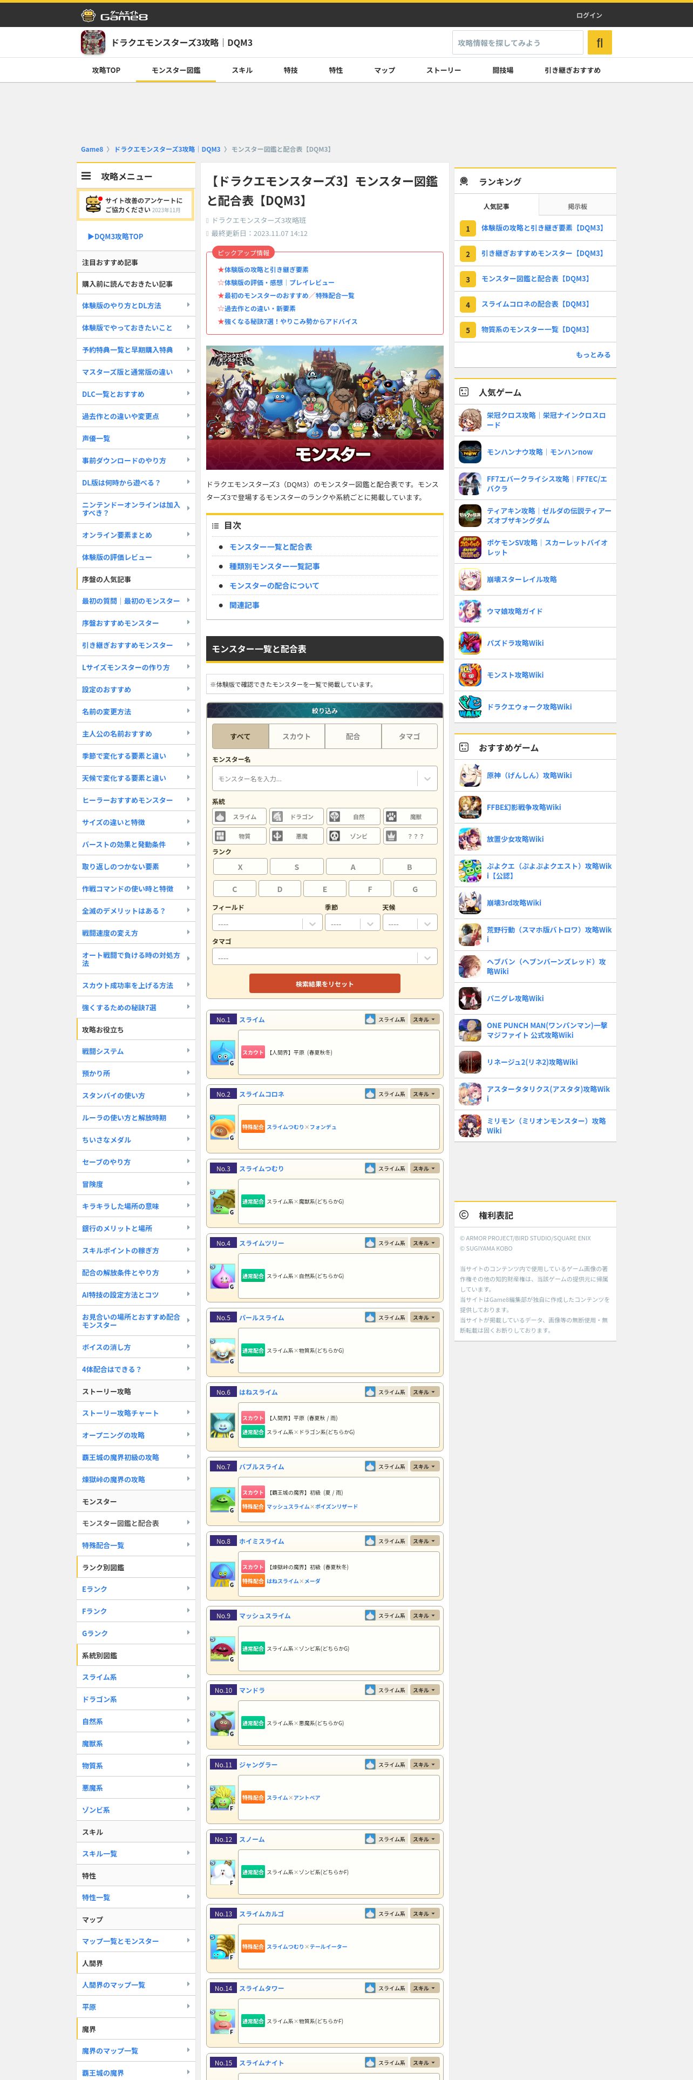
Task: Toggle the rank S filter
Action: point(296,867)
